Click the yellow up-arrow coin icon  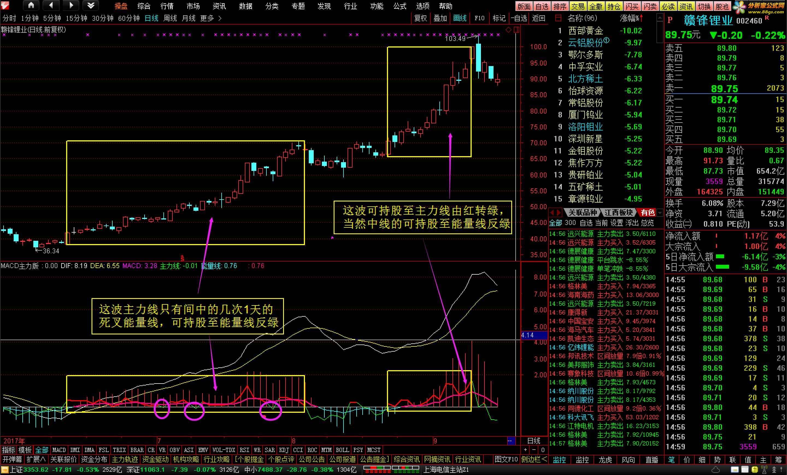754,470
